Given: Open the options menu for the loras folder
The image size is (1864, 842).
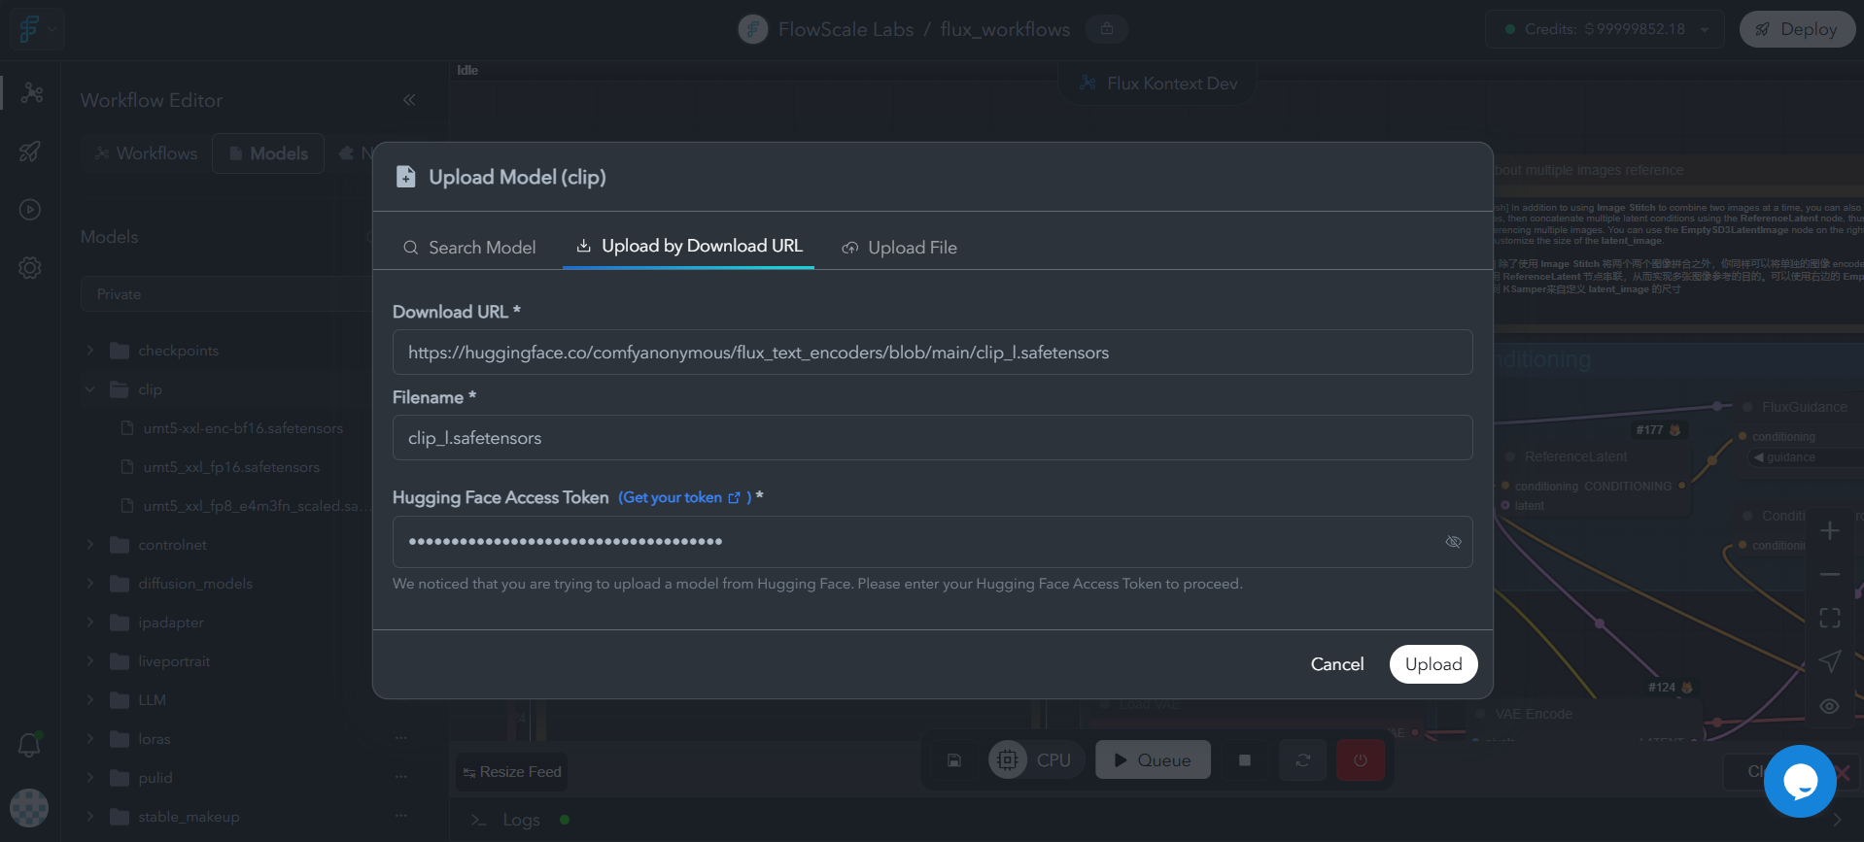Looking at the screenshot, I should 401,738.
